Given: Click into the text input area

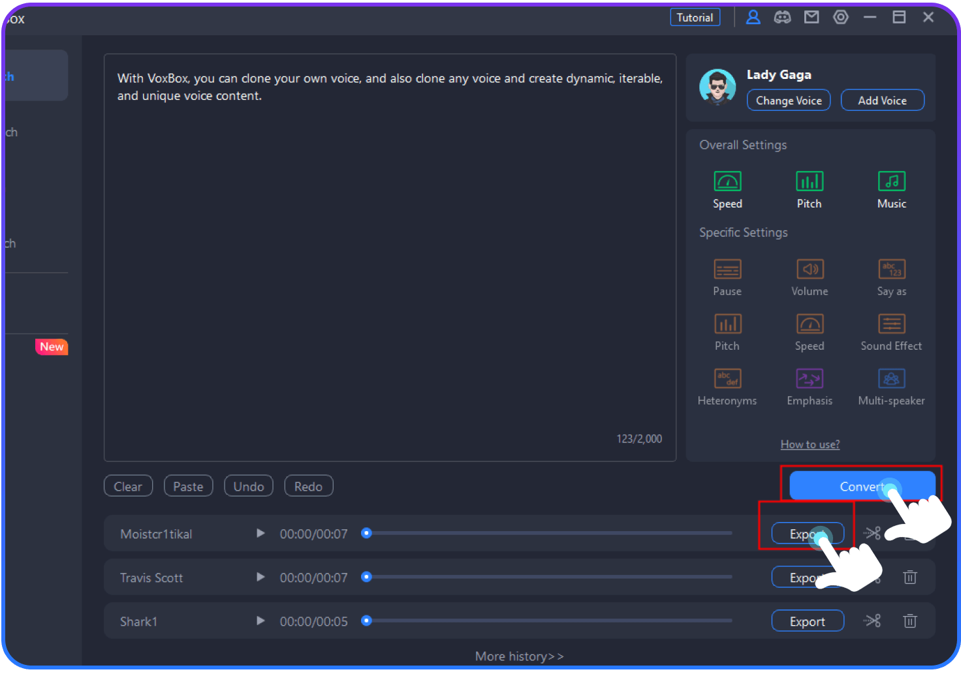Looking at the screenshot, I should pyautogui.click(x=390, y=258).
